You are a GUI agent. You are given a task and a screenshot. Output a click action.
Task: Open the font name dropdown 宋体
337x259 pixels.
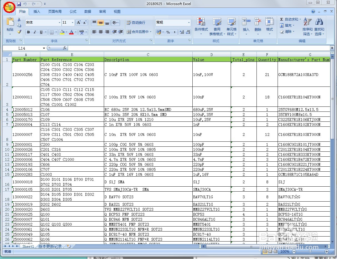(59, 22)
